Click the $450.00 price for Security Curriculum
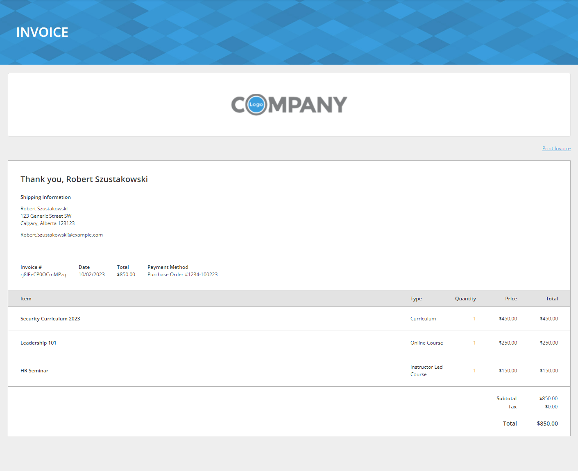Screen dimensions: 578x471 (508, 319)
